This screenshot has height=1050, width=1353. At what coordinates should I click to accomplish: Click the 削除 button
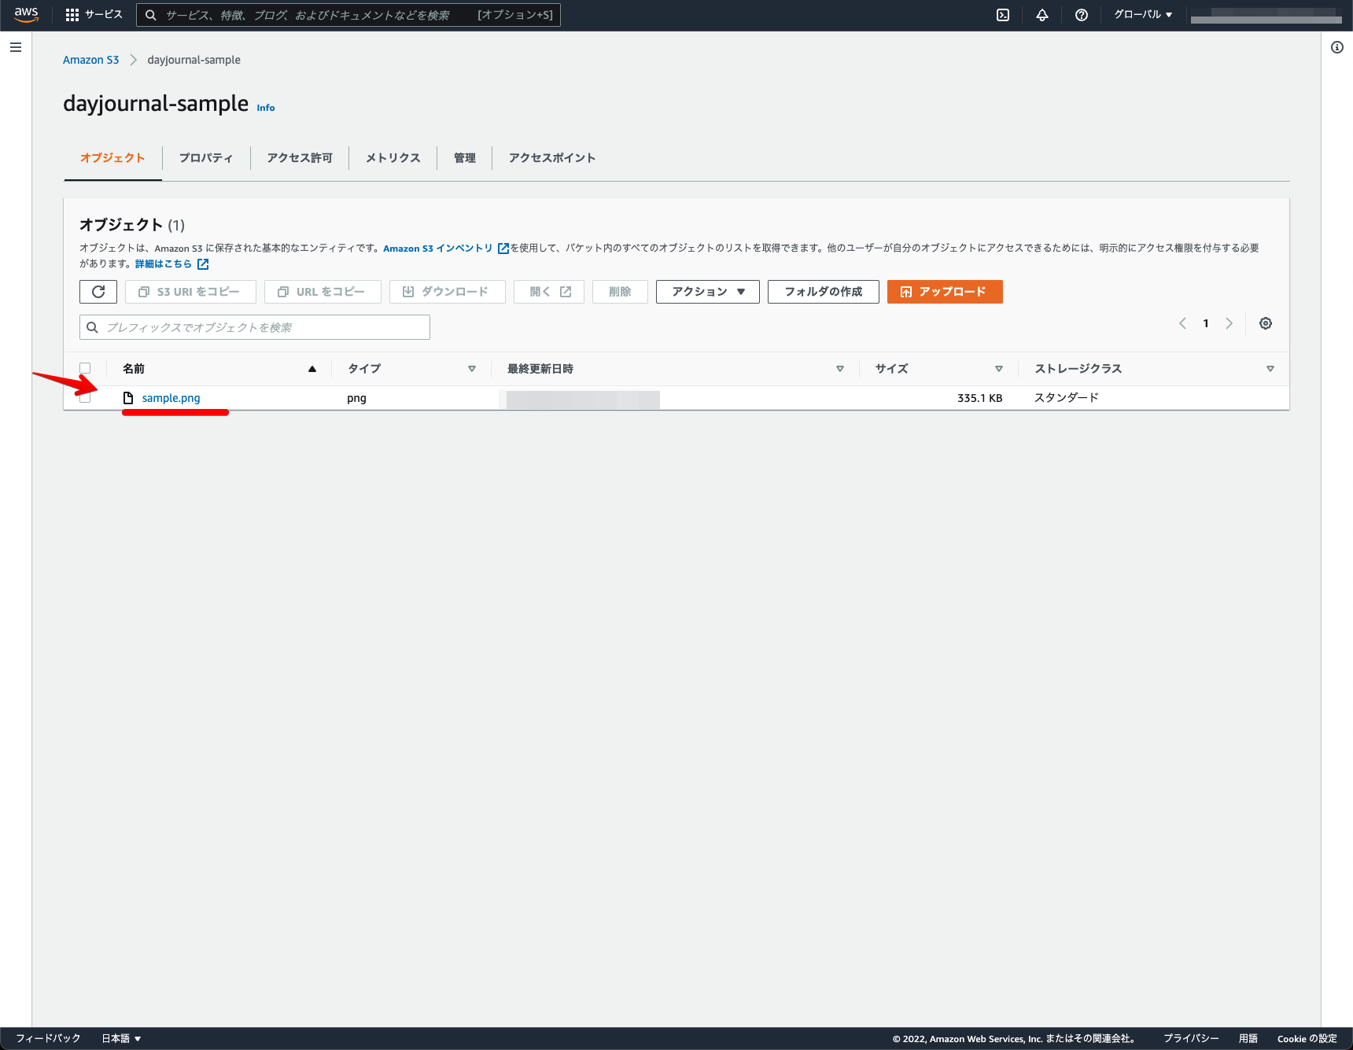[x=620, y=292]
